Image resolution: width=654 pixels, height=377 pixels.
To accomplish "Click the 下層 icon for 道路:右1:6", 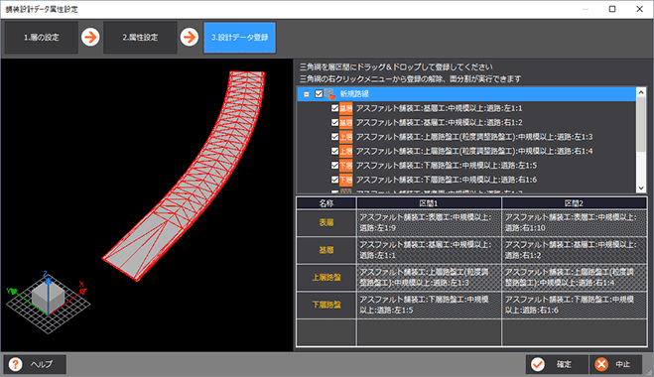I will tap(345, 180).
